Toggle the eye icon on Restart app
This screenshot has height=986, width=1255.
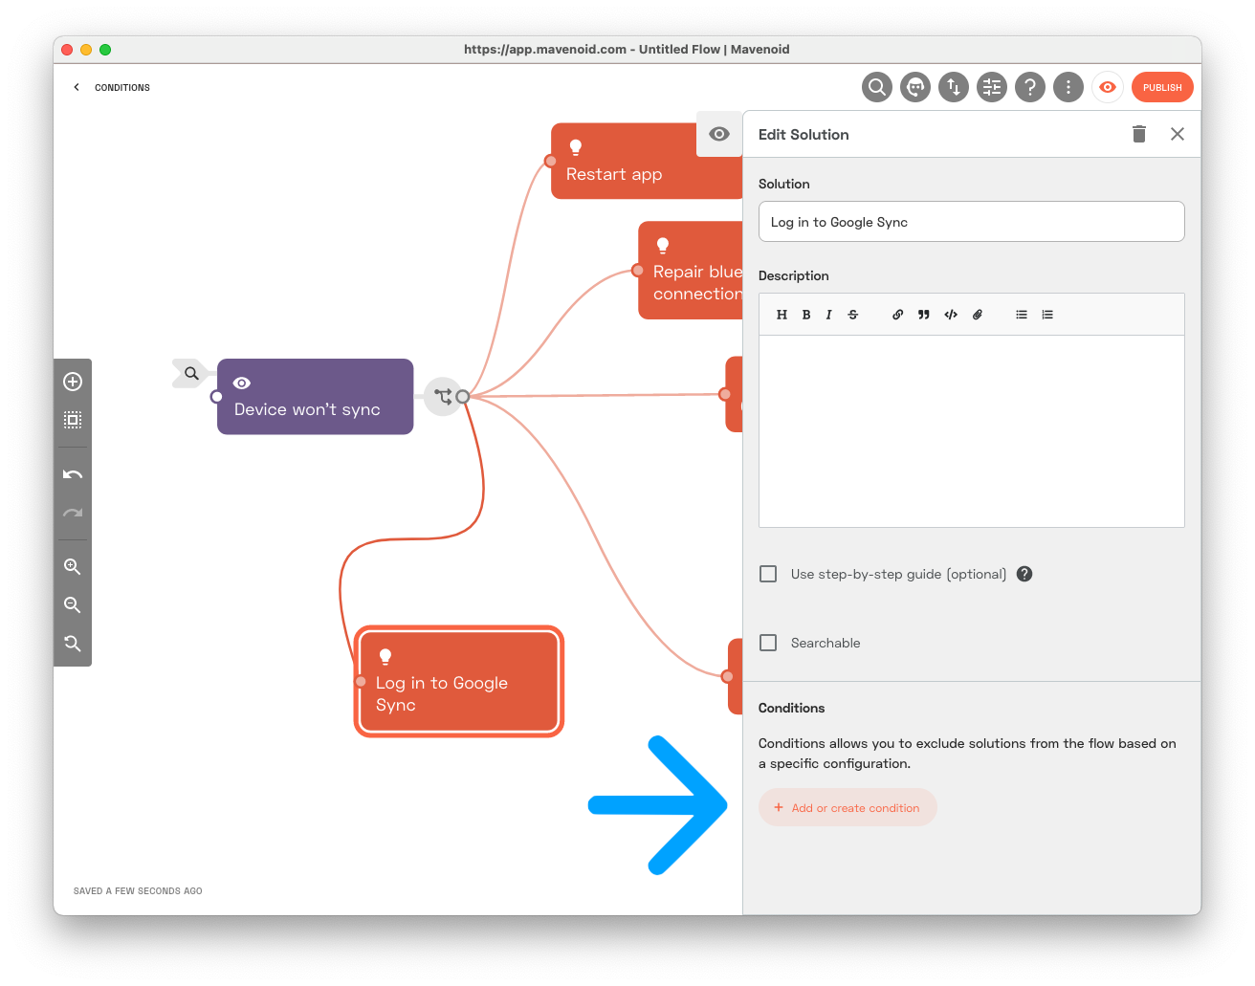coord(719,134)
